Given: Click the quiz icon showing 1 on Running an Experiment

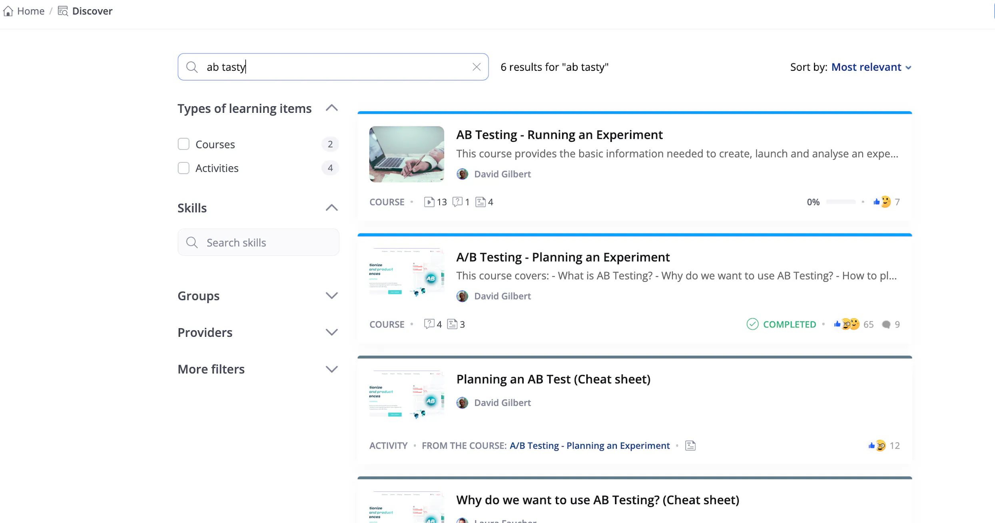Looking at the screenshot, I should click(457, 202).
